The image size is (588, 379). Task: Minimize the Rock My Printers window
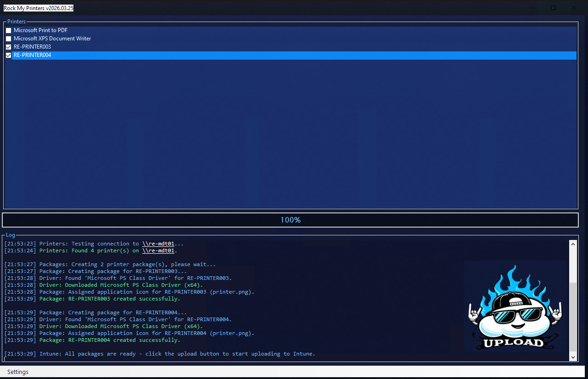tap(532, 8)
